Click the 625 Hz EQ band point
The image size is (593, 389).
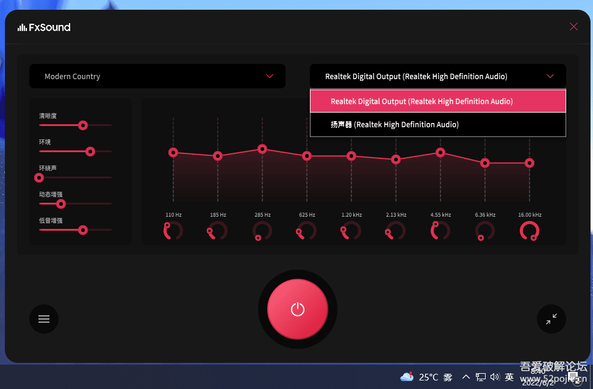307,156
